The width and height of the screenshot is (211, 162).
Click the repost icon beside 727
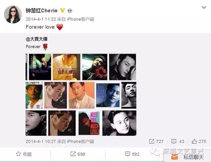pyautogui.click(x=152, y=141)
